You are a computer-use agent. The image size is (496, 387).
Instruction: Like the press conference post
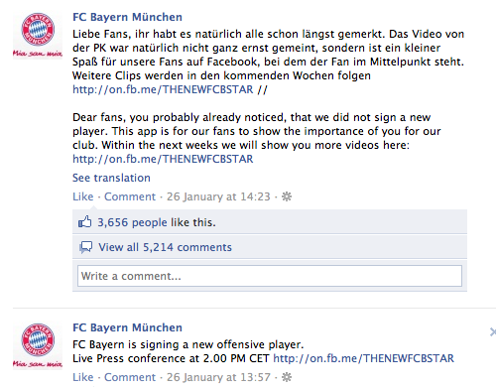point(83,377)
